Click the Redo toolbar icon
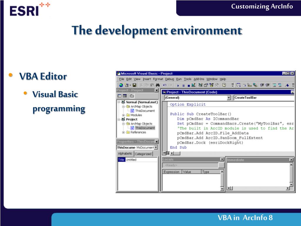Viewport: 301px width, 226px height. (170, 85)
